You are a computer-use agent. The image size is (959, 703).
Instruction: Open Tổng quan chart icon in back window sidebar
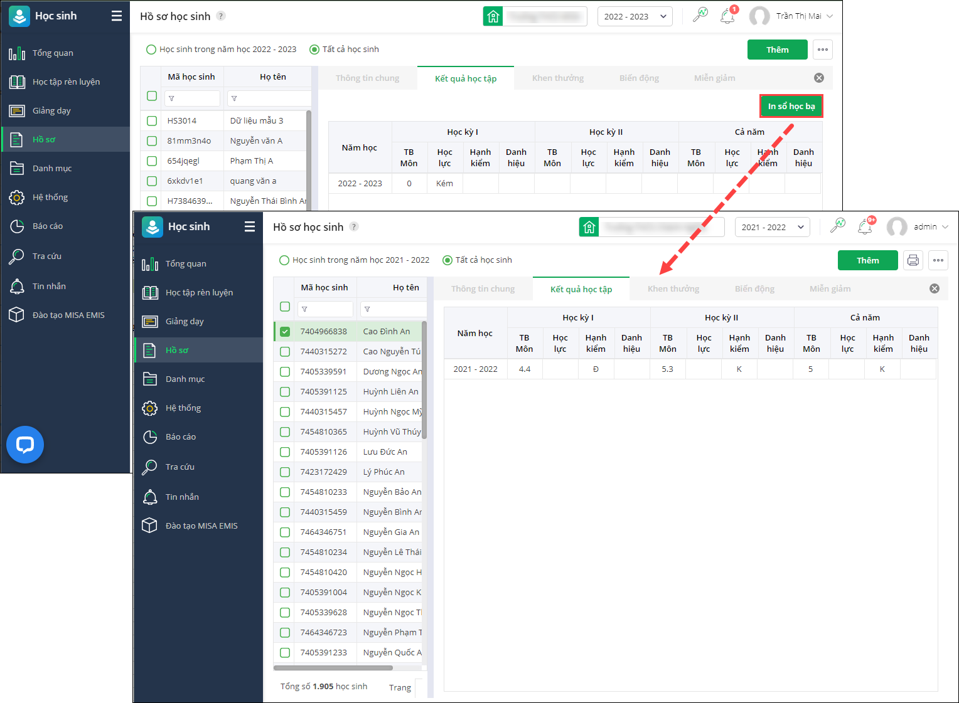click(17, 53)
